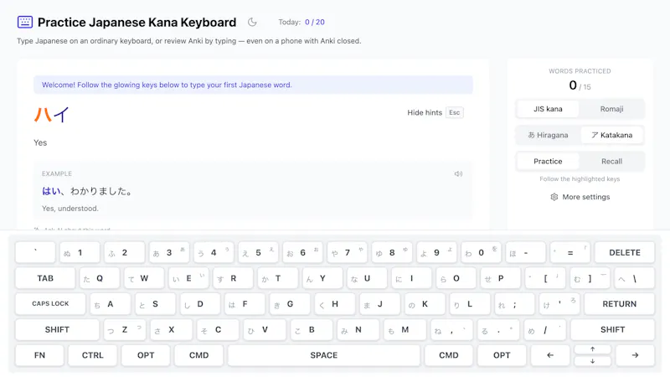Click the katakana word ハイ
Image resolution: width=670 pixels, height=377 pixels.
pyautogui.click(x=51, y=115)
